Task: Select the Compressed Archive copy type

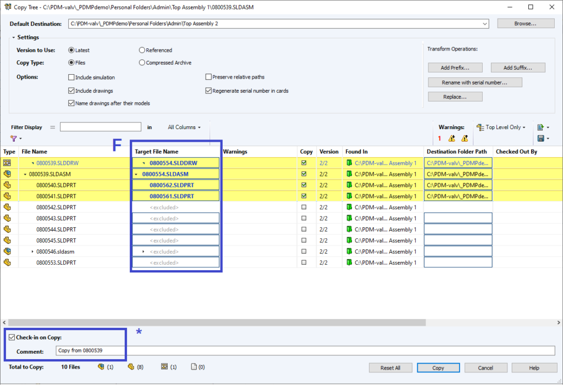Action: (142, 63)
